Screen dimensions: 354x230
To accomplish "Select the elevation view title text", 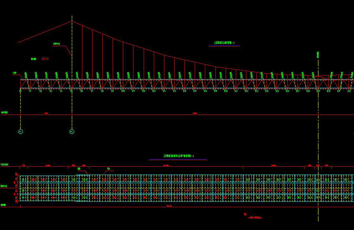I will tap(224, 43).
